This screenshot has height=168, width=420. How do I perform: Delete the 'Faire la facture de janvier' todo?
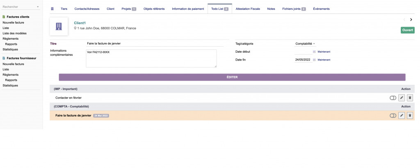pyautogui.click(x=410, y=116)
